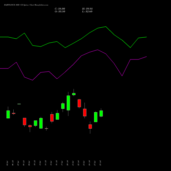The height and width of the screenshot is (171, 171).
Task: Select the green candlestick for 13 Jul
Action: click(x=41, y=123)
